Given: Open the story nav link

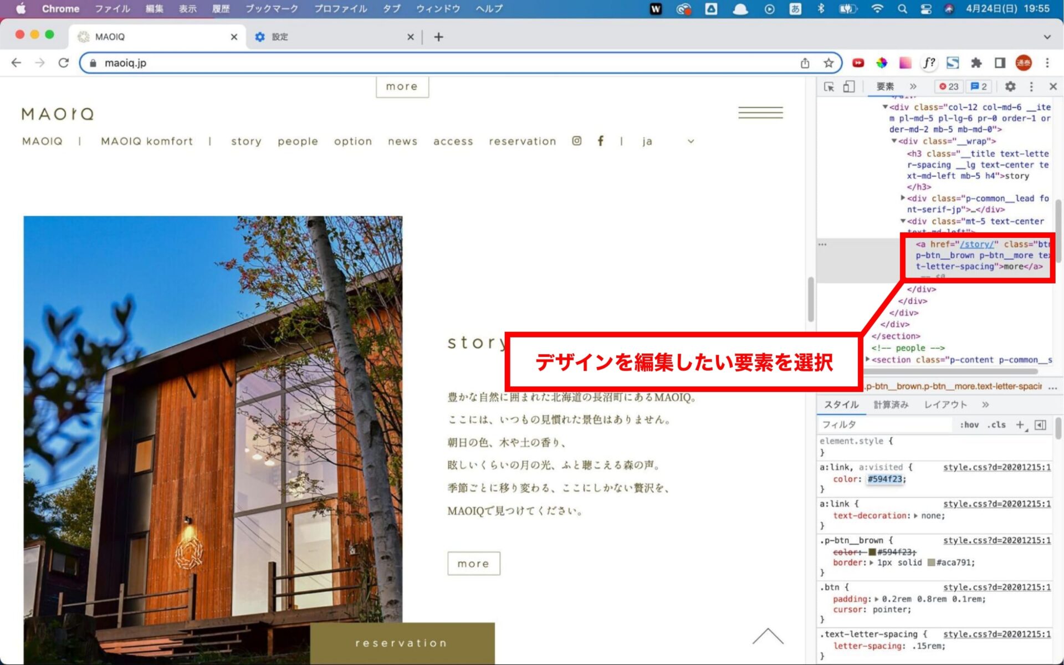Looking at the screenshot, I should click(246, 141).
